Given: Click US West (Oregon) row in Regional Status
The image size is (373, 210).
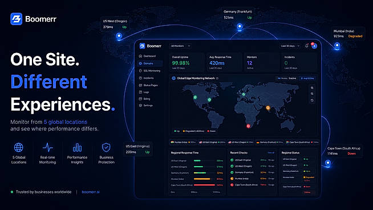Looking at the screenshot, I should pyautogui.click(x=299, y=165).
